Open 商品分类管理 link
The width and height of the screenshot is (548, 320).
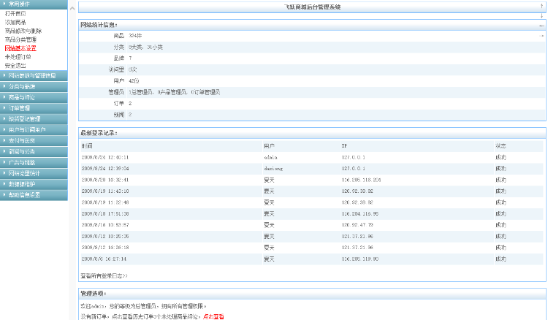coord(20,40)
